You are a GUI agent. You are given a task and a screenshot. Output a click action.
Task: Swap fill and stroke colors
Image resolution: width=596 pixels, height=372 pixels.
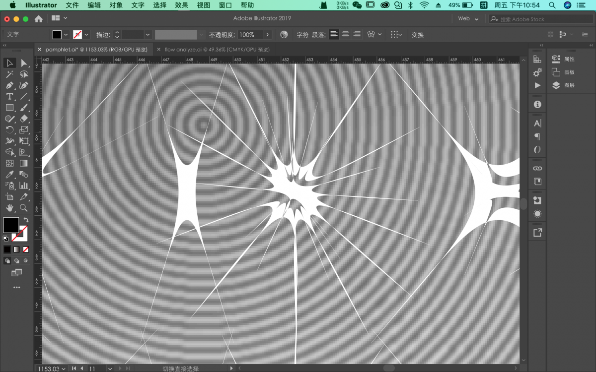click(26, 220)
